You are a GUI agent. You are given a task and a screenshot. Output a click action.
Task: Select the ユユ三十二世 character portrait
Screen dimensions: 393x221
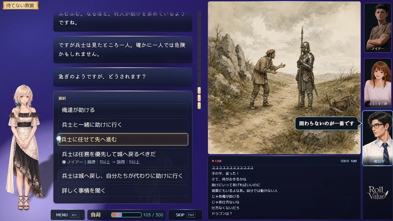[378, 83]
